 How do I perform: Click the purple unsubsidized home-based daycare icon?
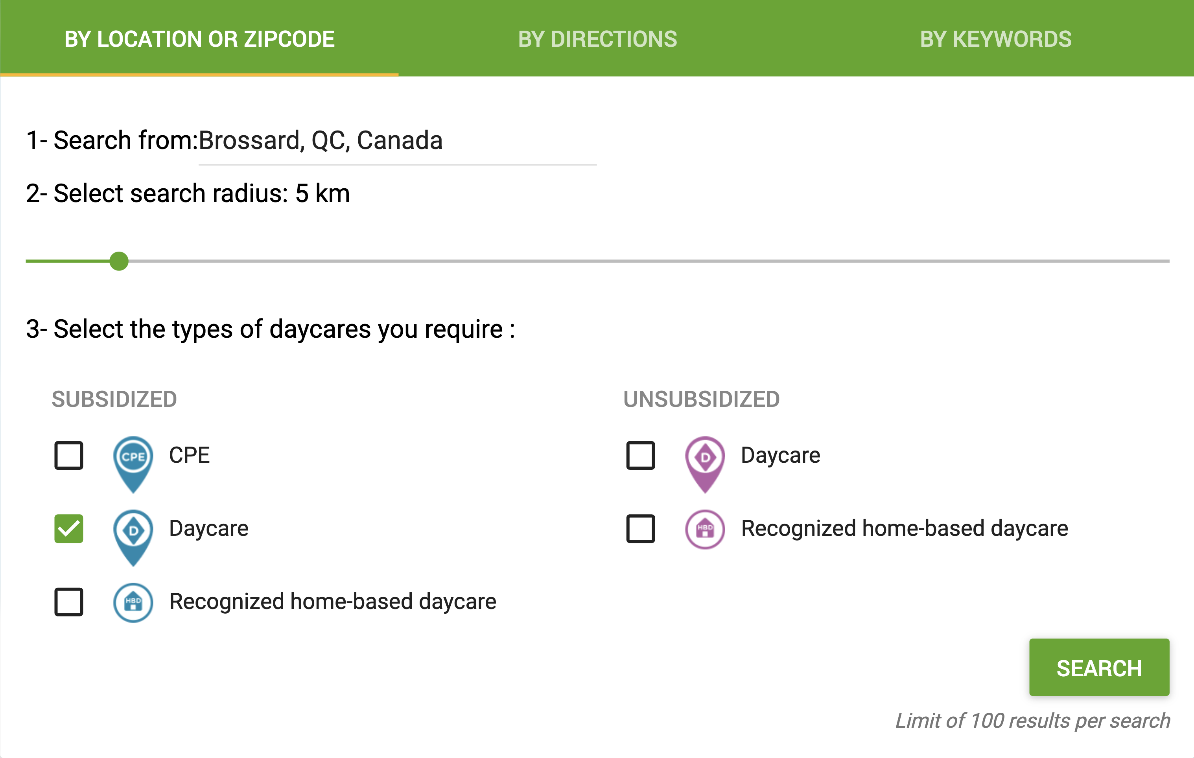705,529
